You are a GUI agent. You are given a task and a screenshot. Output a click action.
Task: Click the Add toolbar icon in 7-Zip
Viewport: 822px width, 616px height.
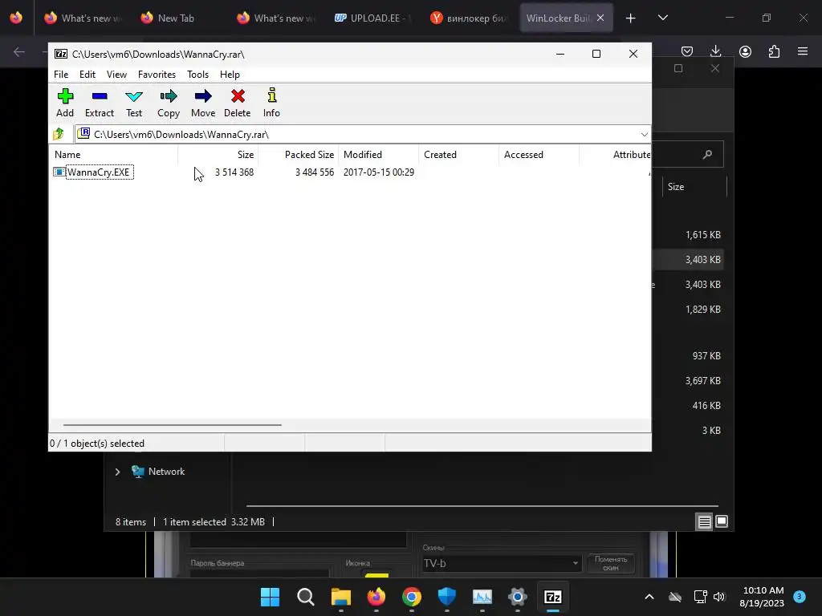coord(65,96)
